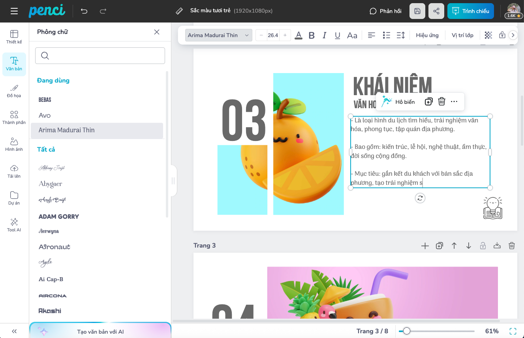The image size is (524, 338).
Task: Toggle underline formatting
Action: pyautogui.click(x=337, y=35)
